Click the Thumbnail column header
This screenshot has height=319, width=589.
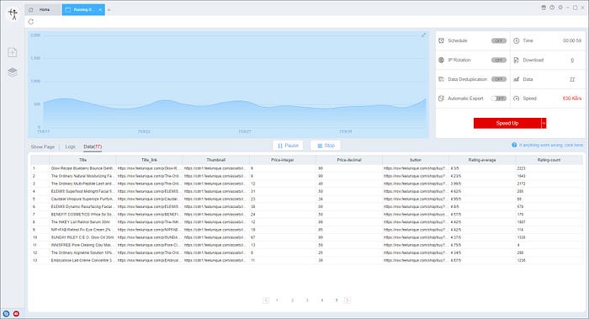[x=216, y=160]
